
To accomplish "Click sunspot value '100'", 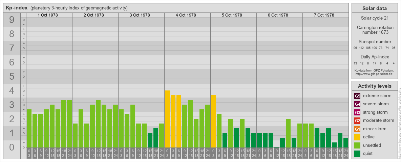I will (374, 48).
